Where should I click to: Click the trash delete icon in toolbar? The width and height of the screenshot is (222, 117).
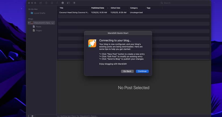point(46,3)
